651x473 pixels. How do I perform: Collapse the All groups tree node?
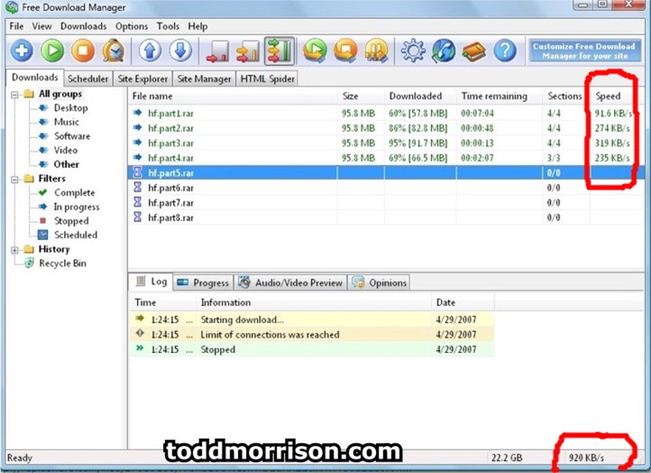click(x=14, y=95)
